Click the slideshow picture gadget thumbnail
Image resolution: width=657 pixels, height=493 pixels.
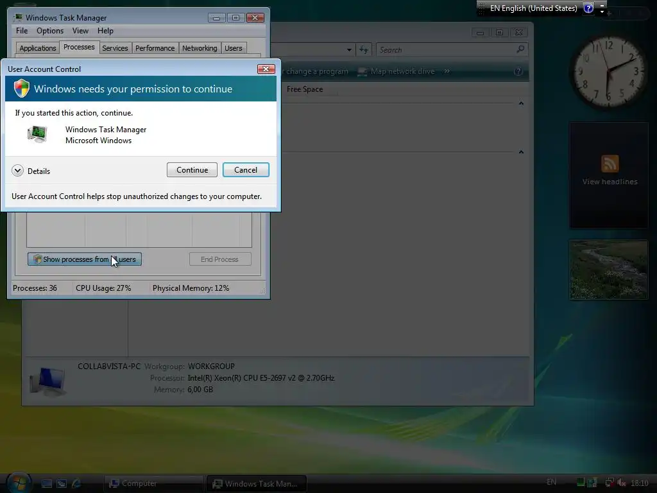point(608,270)
